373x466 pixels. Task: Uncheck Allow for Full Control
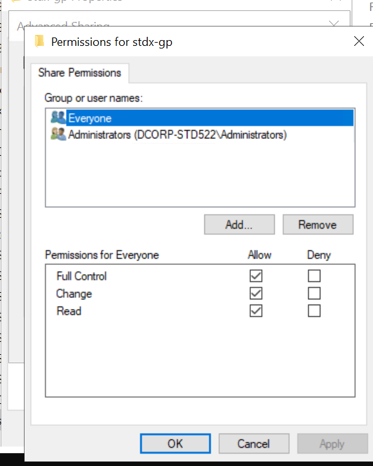coord(256,276)
